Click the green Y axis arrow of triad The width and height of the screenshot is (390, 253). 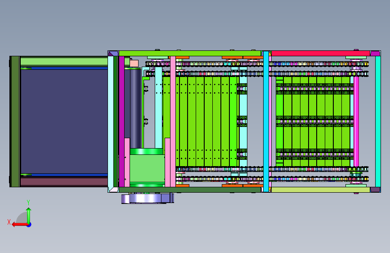pyautogui.click(x=29, y=215)
